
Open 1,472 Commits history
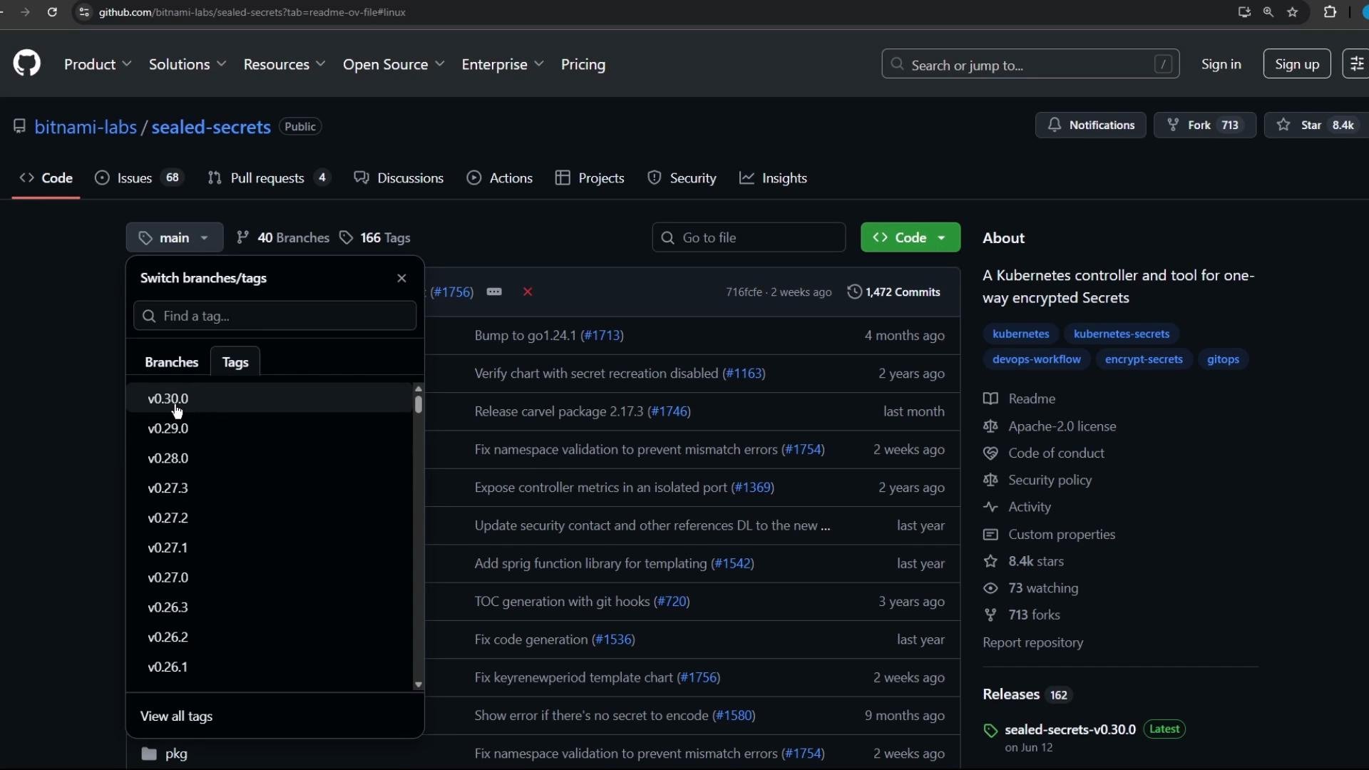(895, 292)
